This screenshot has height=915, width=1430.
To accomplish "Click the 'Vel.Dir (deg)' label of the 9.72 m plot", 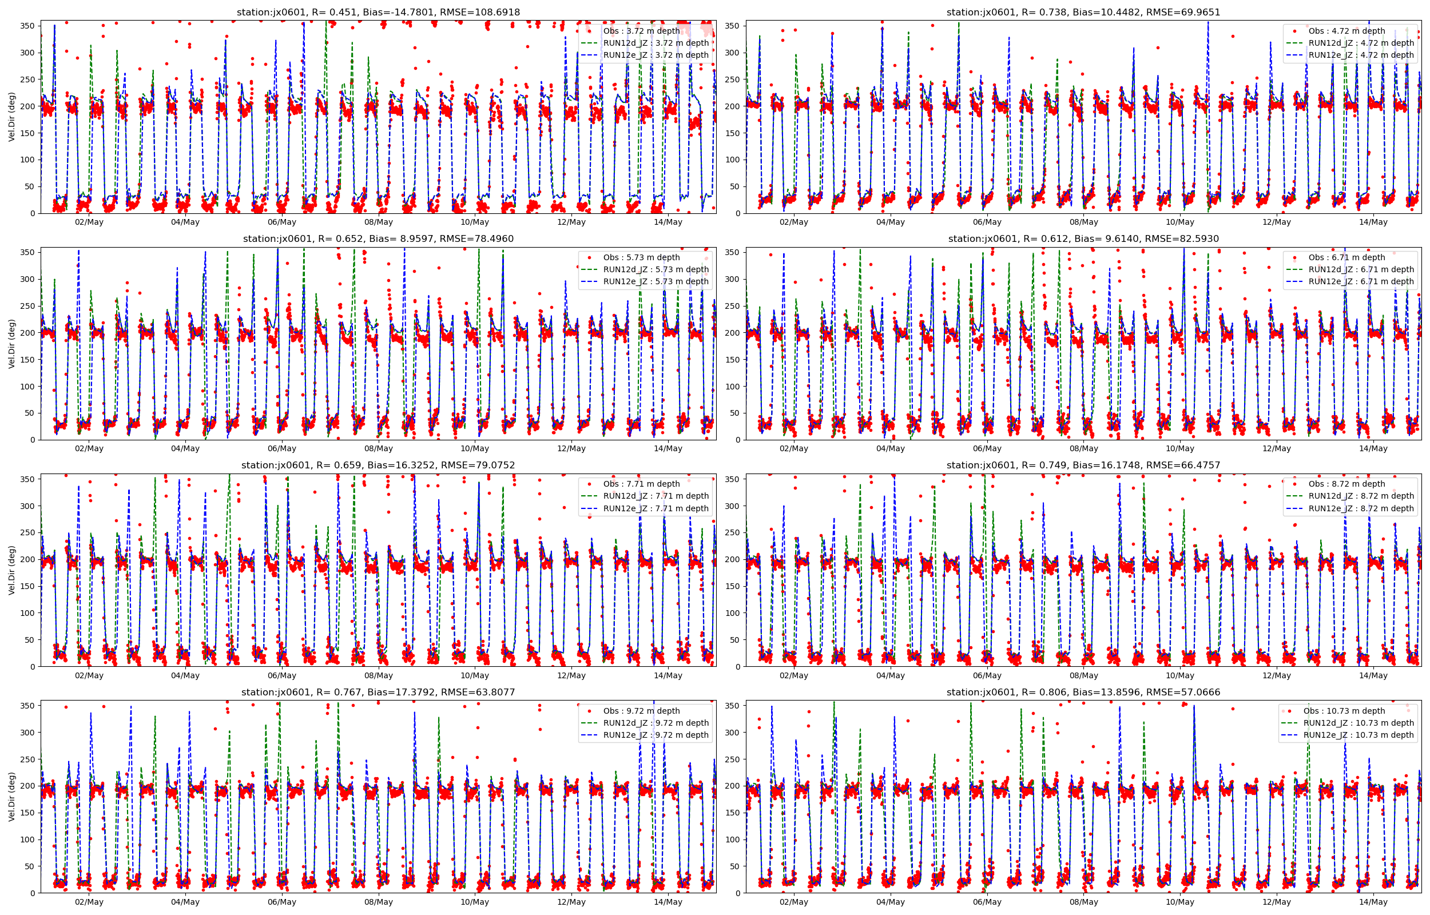I will click(x=12, y=797).
